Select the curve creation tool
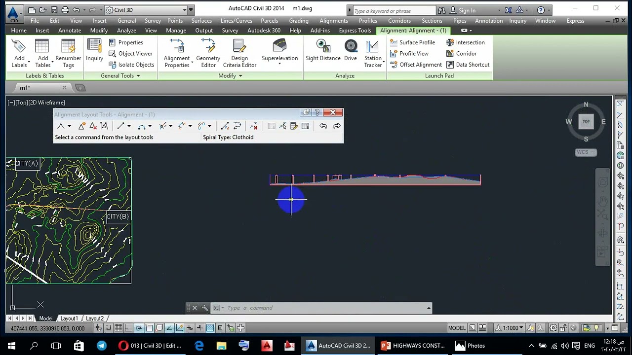 pos(142,126)
